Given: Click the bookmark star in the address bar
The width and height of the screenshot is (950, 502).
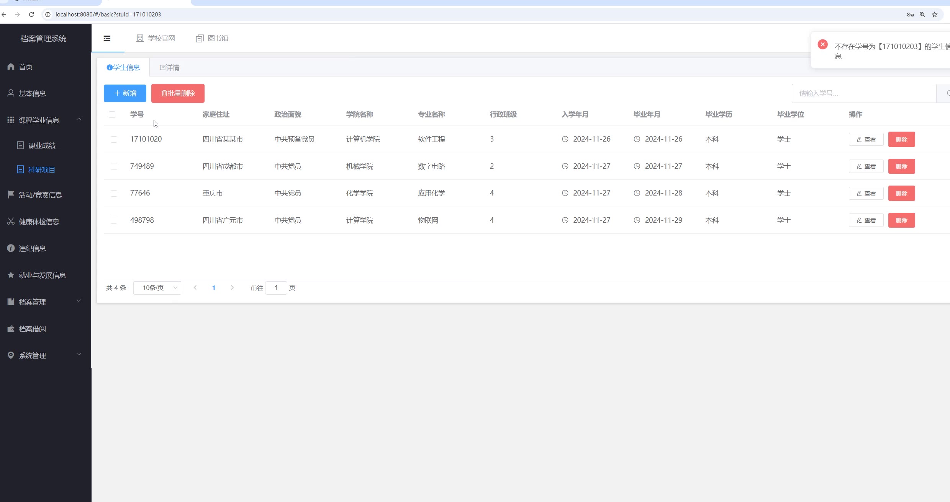Looking at the screenshot, I should pyautogui.click(x=935, y=15).
